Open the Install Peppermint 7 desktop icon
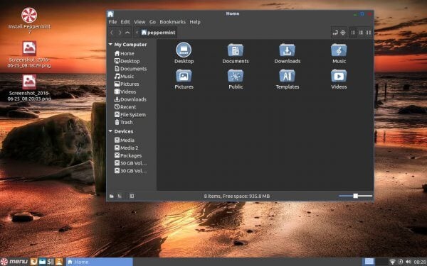This screenshot has height=266, width=427. point(29,21)
